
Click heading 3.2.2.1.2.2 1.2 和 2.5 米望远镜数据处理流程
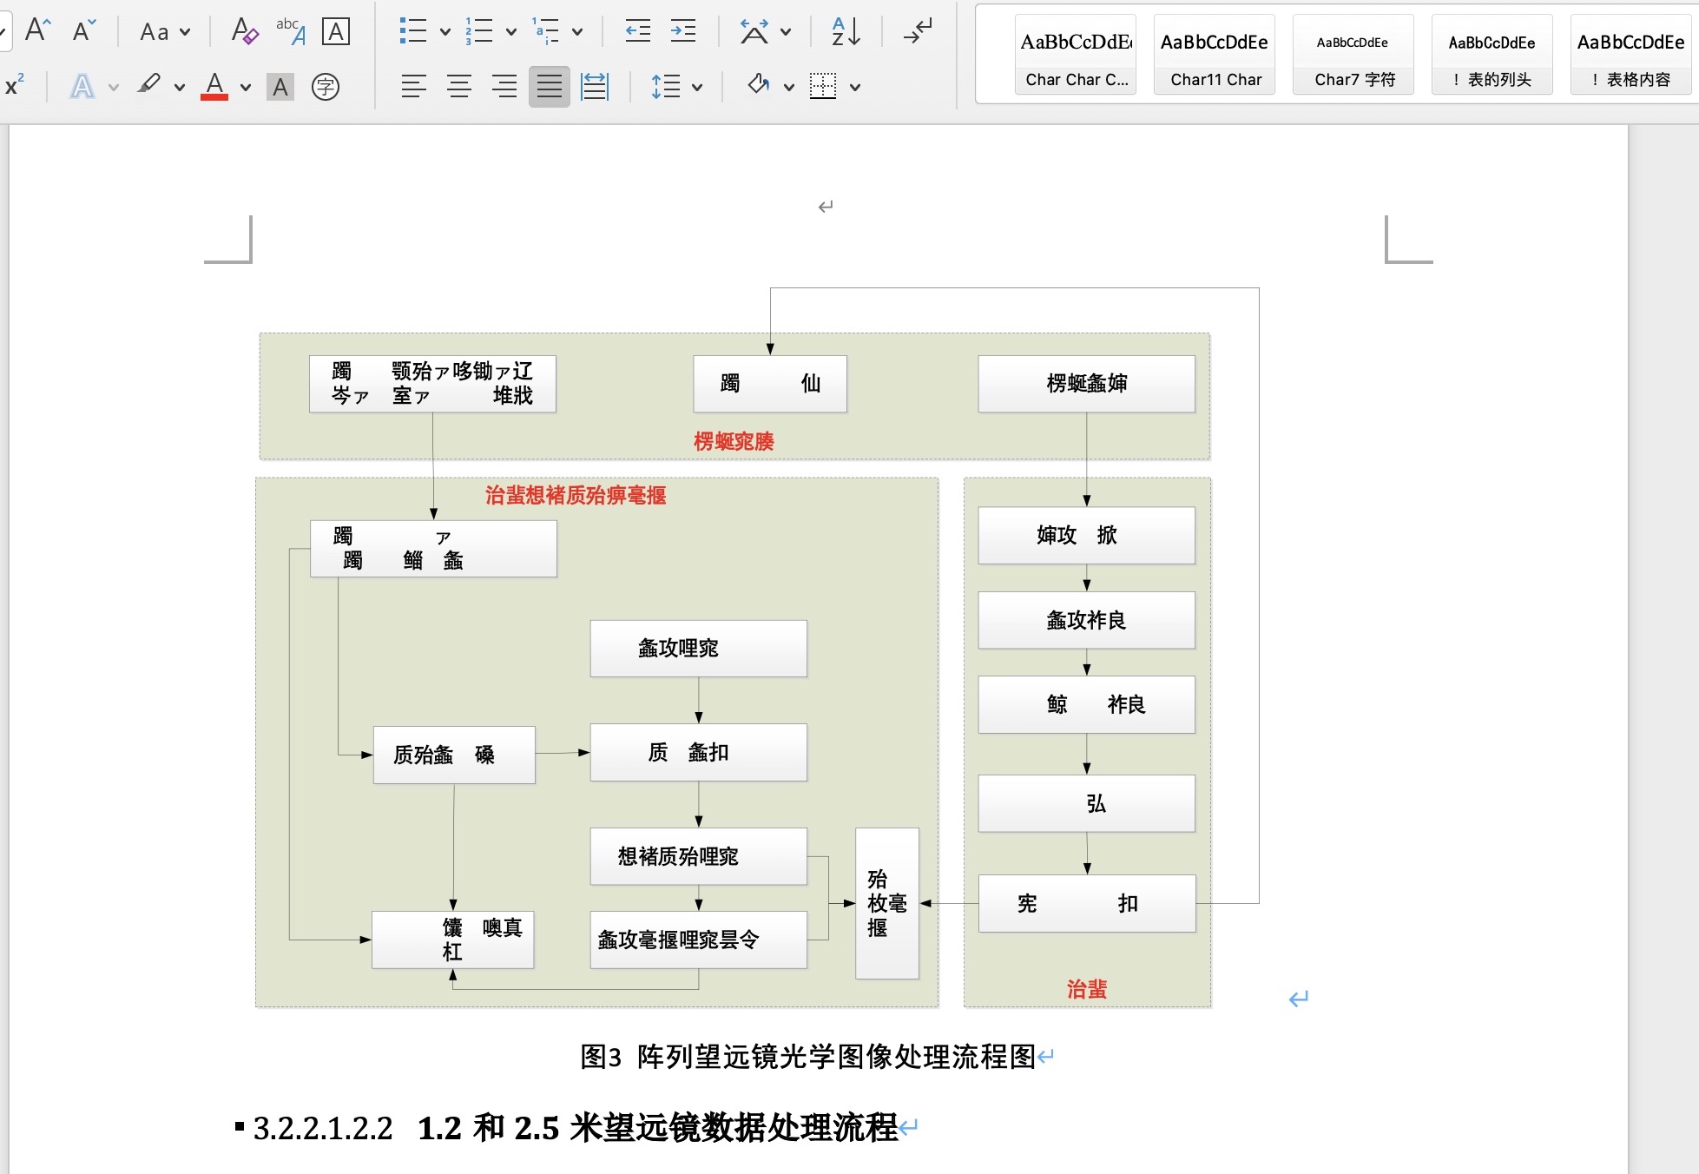[x=576, y=1128]
